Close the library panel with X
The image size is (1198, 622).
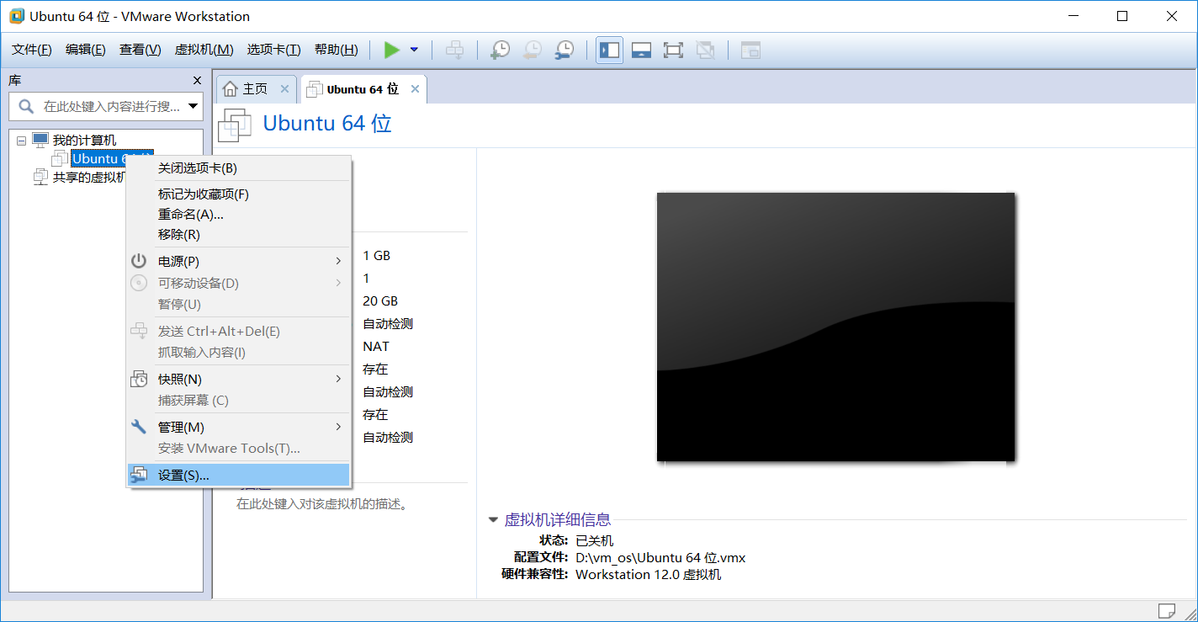[x=198, y=81]
